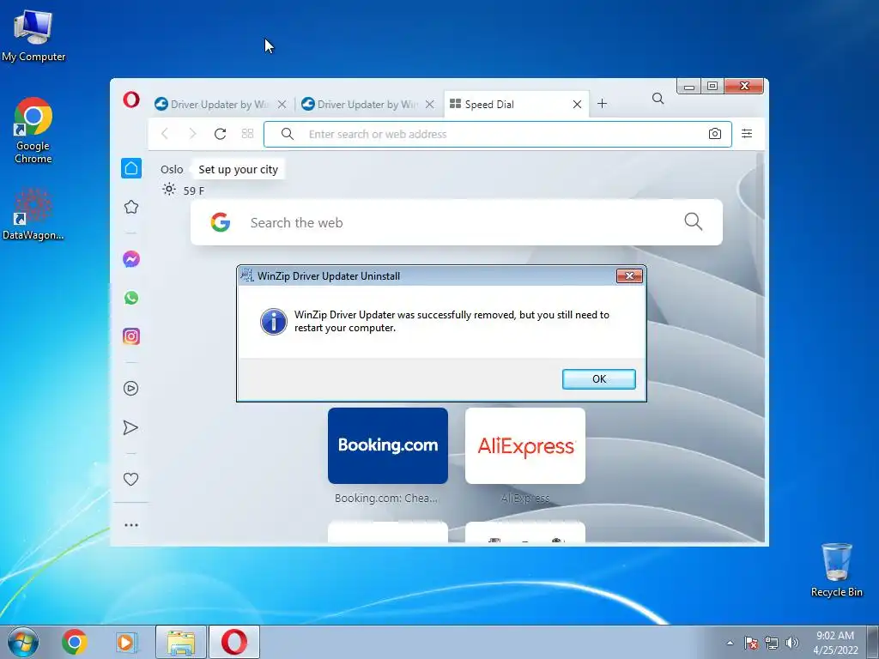The image size is (879, 659).
Task: Close the WinZip Driver Updater Uninstall dialog
Action: (x=629, y=275)
